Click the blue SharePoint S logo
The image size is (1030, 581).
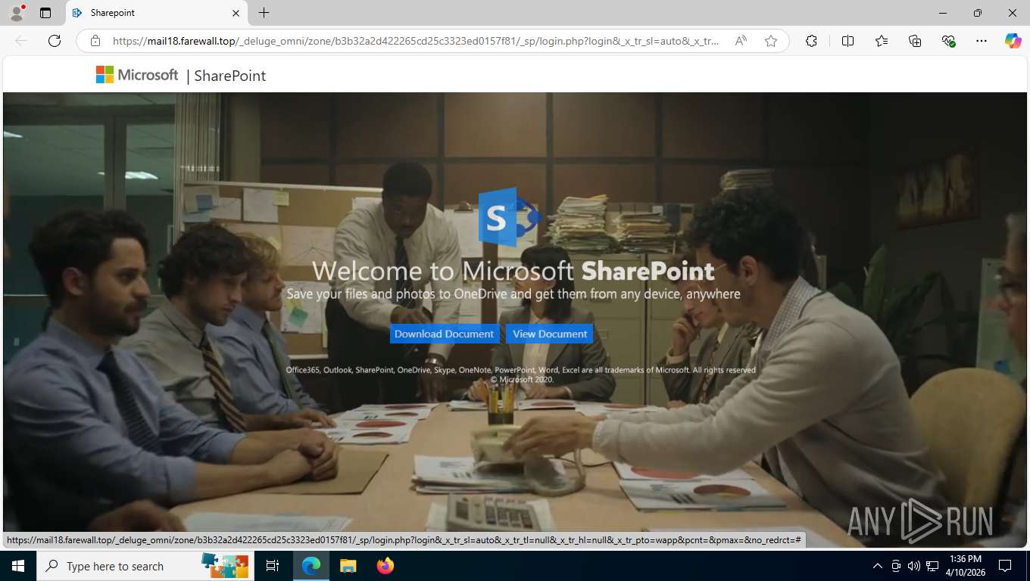(509, 217)
